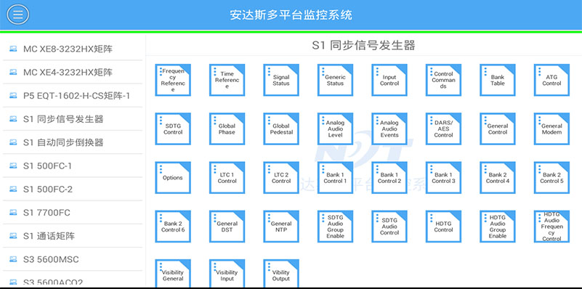
Task: Open the Frequency Reference tile
Action: coord(173,80)
